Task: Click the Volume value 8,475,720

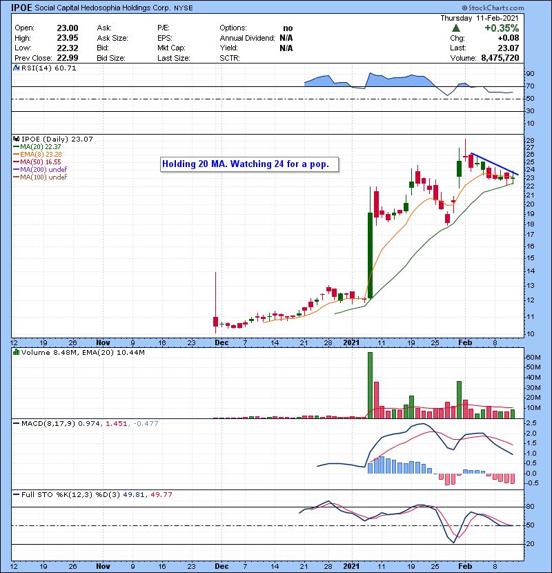Action: click(500, 58)
